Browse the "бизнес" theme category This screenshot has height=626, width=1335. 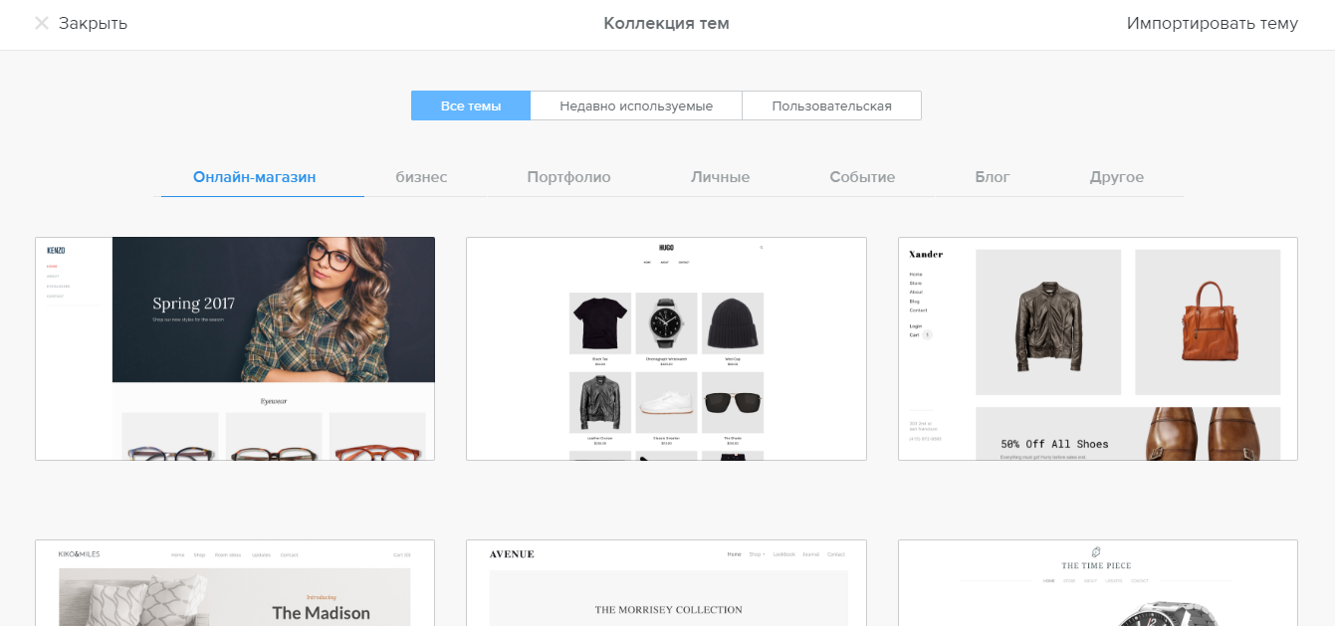[x=420, y=176]
